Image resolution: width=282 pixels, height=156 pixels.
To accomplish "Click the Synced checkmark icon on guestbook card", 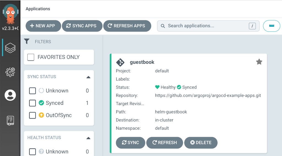I will coord(179,87).
